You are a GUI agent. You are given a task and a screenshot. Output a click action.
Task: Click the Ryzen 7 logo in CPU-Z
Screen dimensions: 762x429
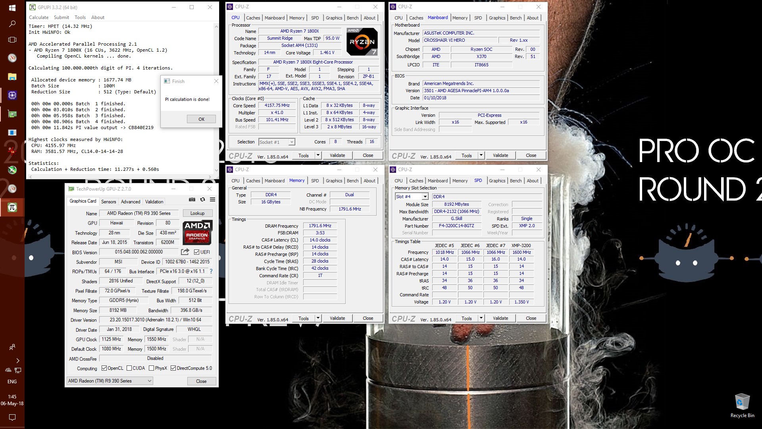click(362, 41)
